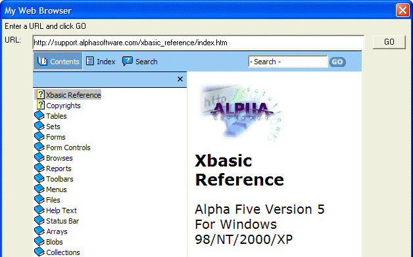Expand the Files topic
The height and width of the screenshot is (257, 413).
pyautogui.click(x=53, y=200)
